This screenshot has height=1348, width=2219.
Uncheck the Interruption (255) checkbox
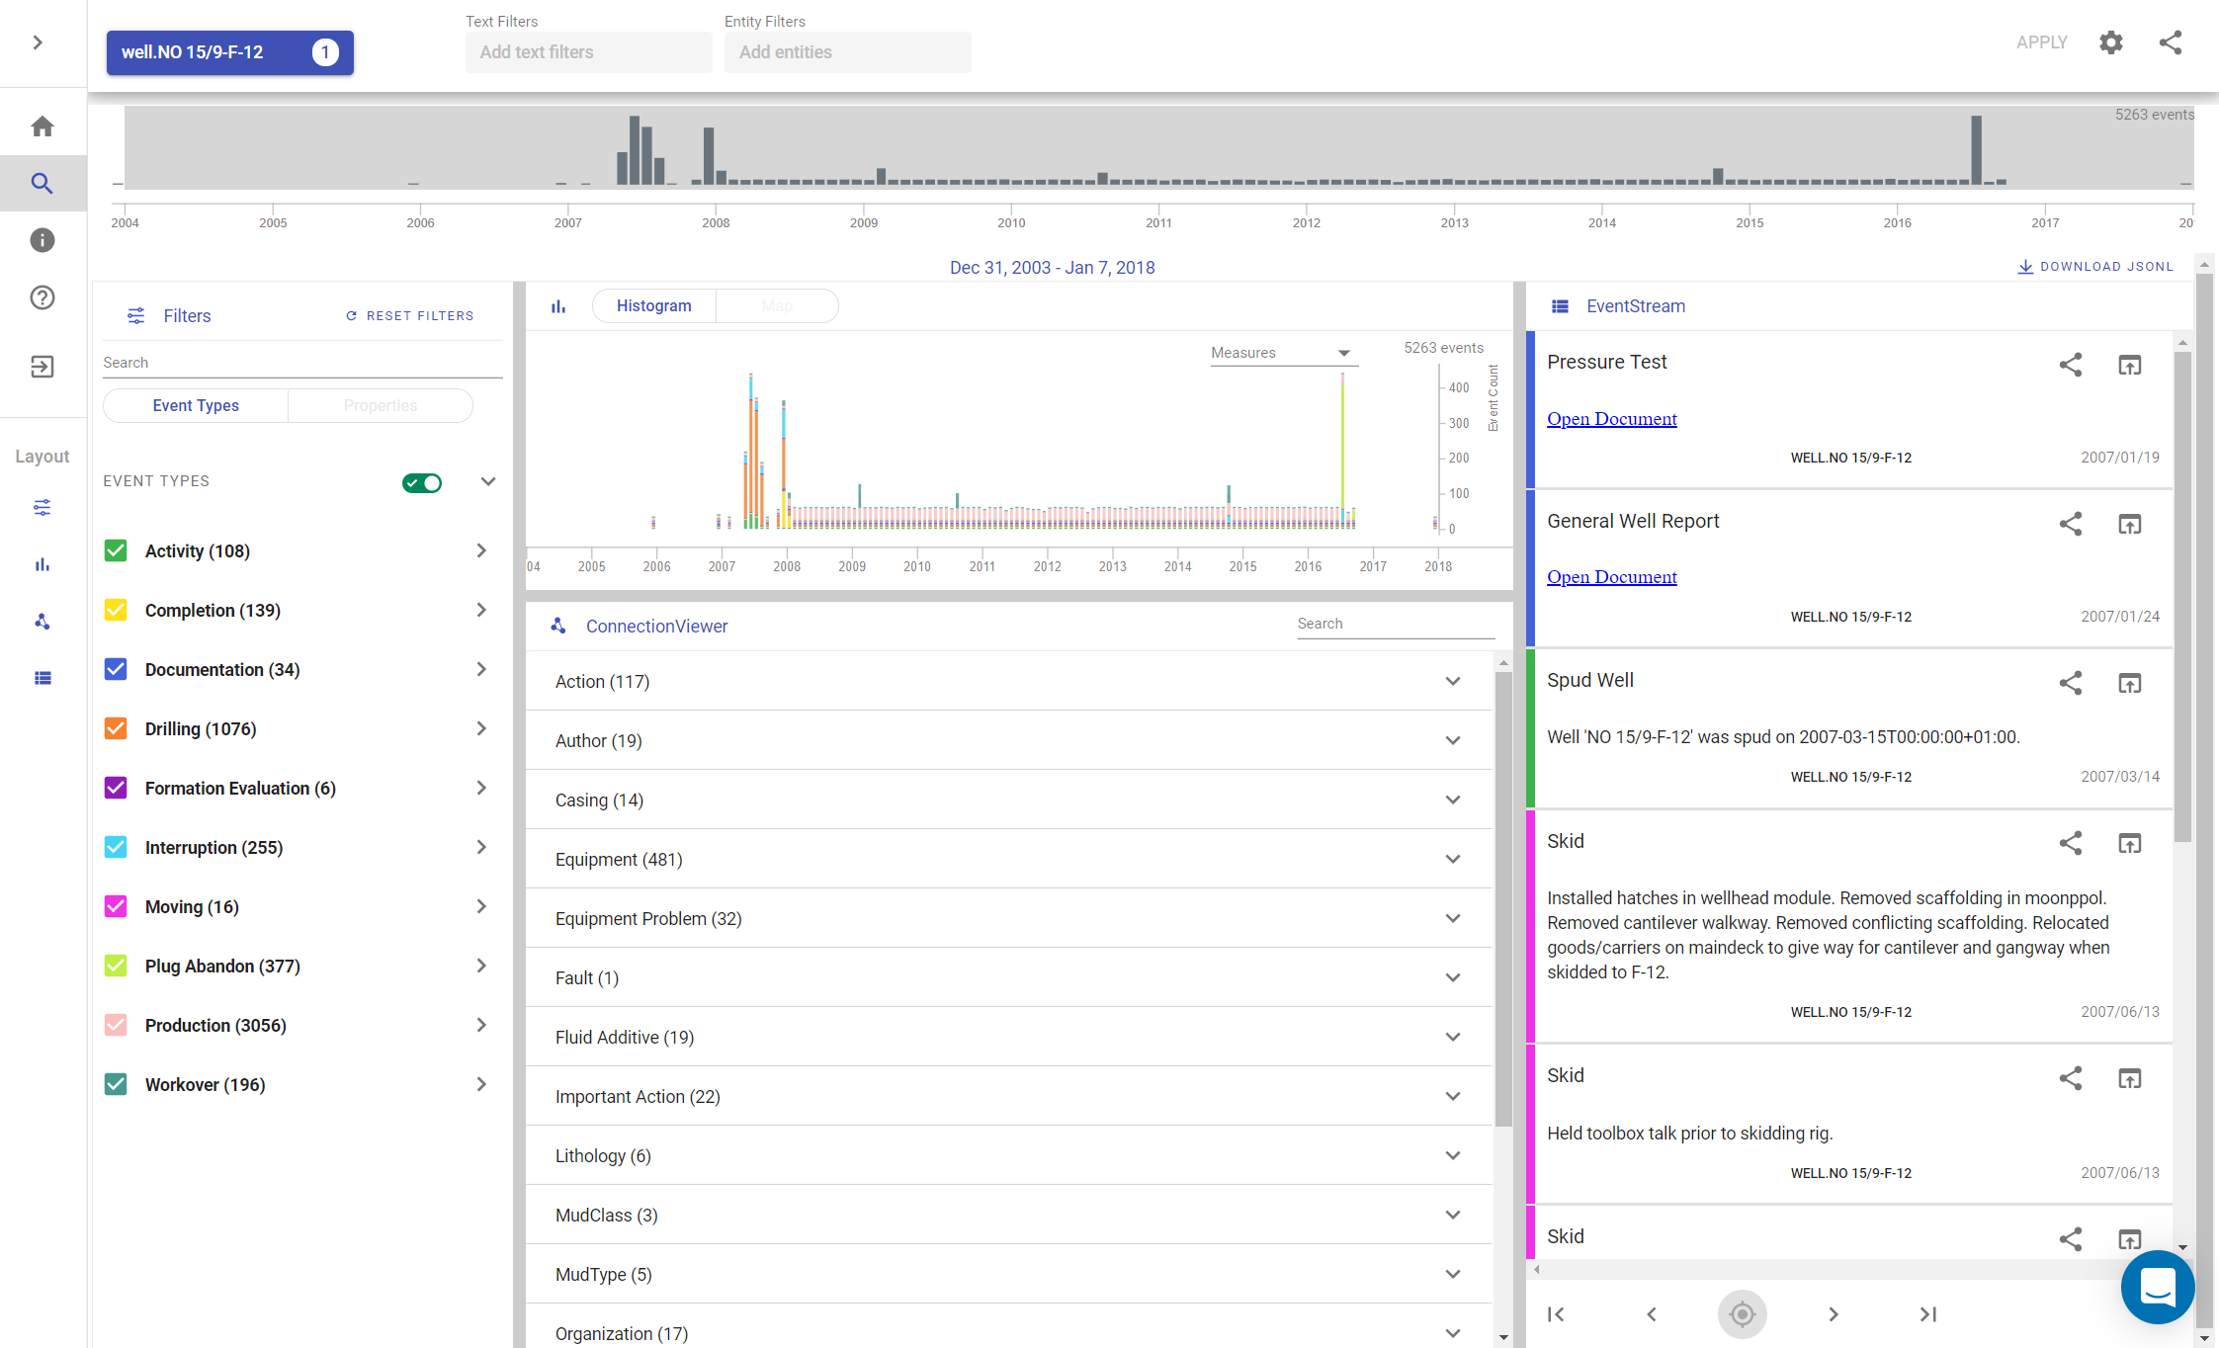click(x=116, y=847)
